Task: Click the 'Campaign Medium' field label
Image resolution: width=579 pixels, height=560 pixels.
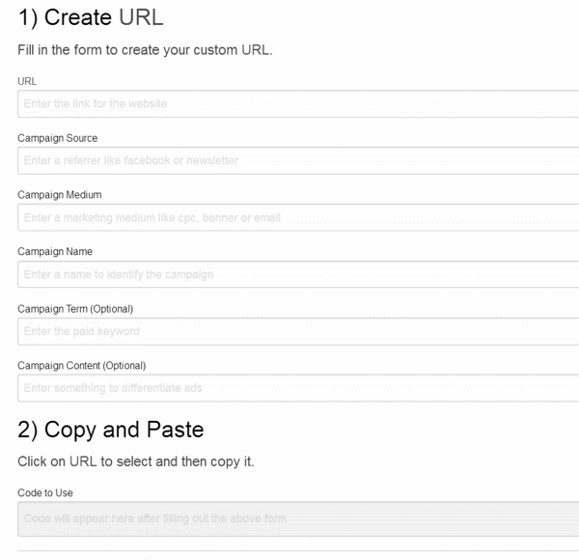Action: 60,195
